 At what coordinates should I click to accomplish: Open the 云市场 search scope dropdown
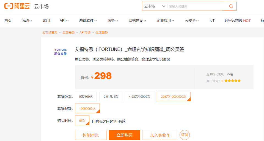coord(154,6)
